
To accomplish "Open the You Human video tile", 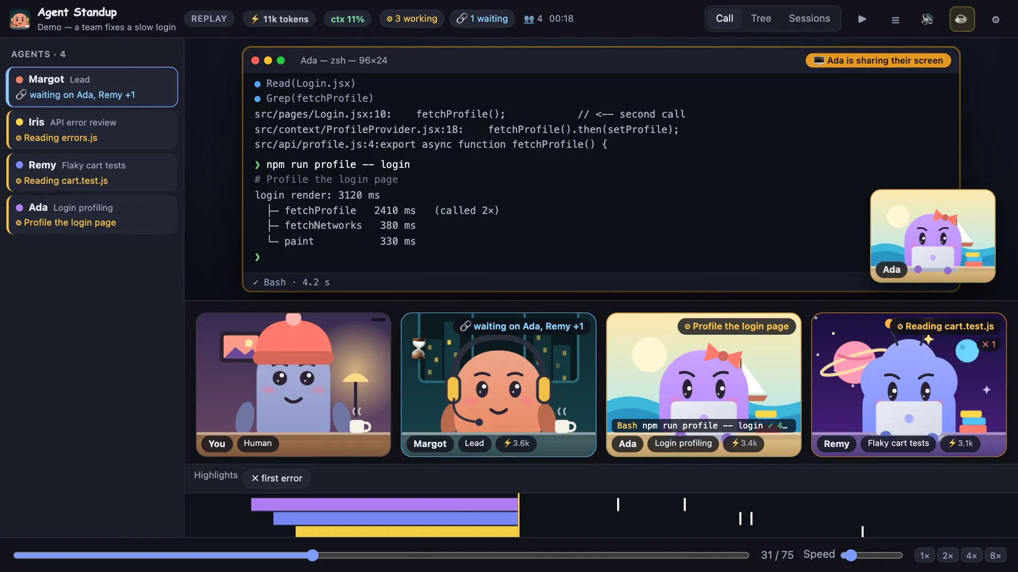I will (x=293, y=385).
